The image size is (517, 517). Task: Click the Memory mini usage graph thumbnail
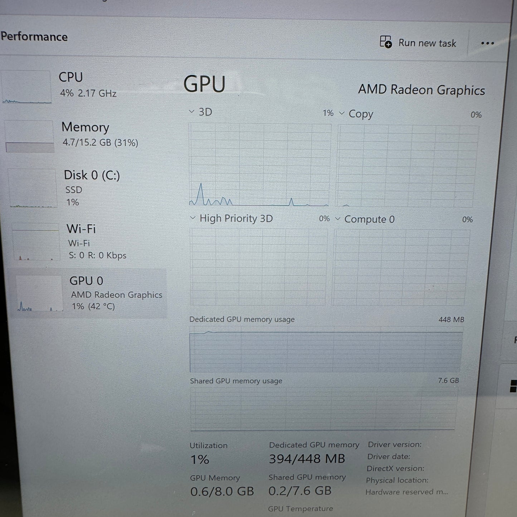pyautogui.click(x=30, y=136)
